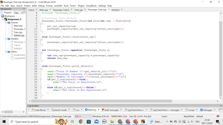Click the editor vertical scrollbar

[220, 59]
